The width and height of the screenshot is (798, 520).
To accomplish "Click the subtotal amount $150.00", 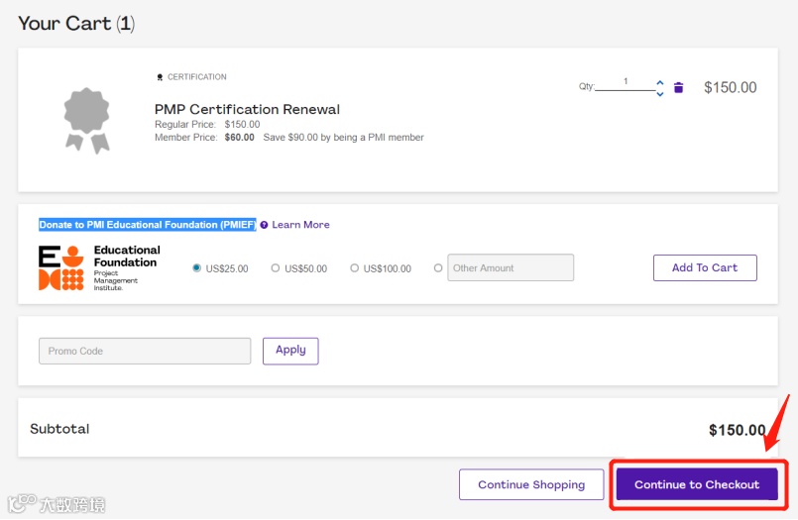I will (x=737, y=430).
